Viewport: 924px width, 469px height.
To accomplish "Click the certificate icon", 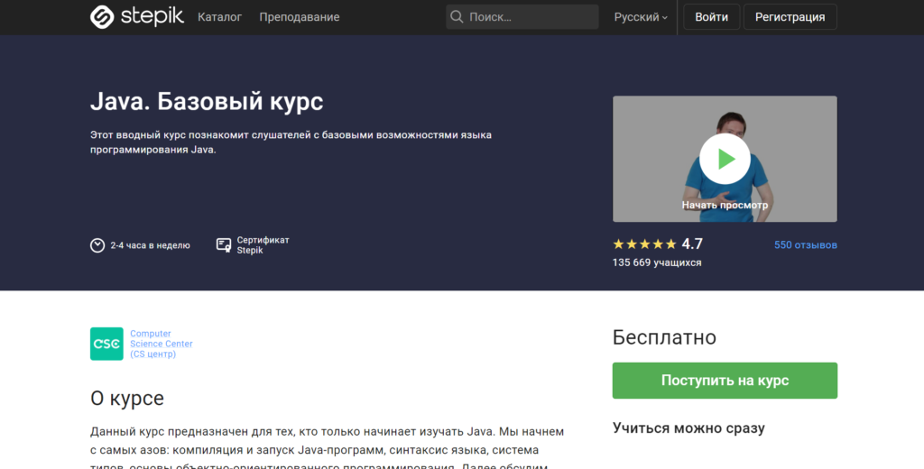I will [224, 245].
